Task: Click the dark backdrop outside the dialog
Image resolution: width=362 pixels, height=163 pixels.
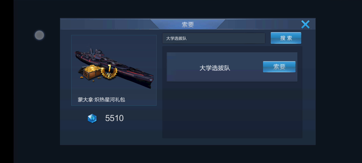Action: coord(181,154)
